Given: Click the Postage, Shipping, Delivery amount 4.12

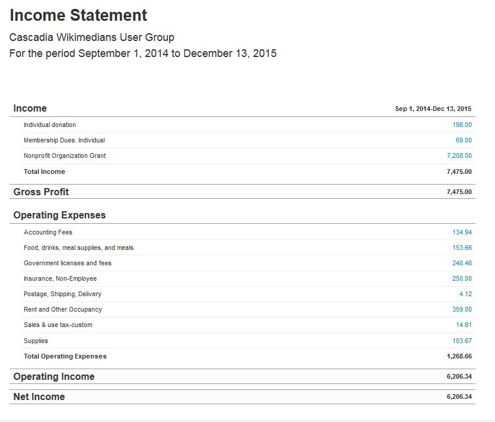Looking at the screenshot, I should coord(465,294).
